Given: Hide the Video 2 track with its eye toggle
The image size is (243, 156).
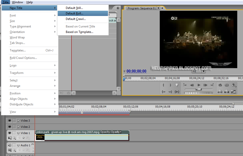Looking at the screenshot, I should [9, 126].
